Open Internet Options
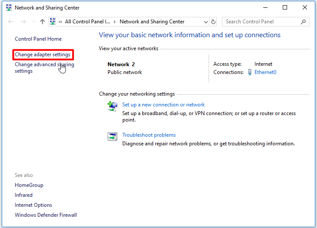This screenshot has width=317, height=228. click(33, 205)
